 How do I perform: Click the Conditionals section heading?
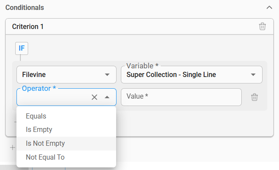click(x=25, y=7)
